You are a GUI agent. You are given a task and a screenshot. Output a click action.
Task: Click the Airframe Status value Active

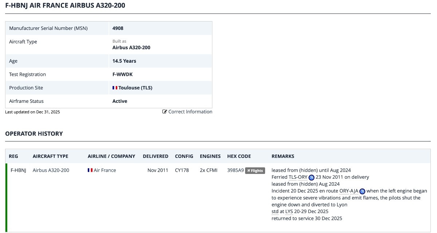coord(120,101)
